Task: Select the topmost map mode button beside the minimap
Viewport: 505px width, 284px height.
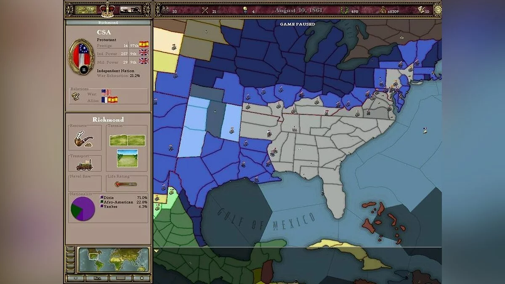Action: [71, 249]
